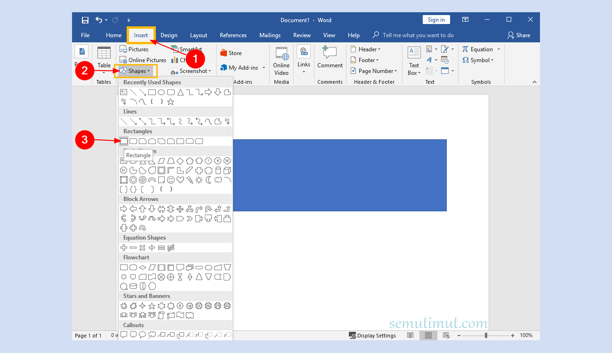Zoom out with the minus button

[x=459, y=336]
